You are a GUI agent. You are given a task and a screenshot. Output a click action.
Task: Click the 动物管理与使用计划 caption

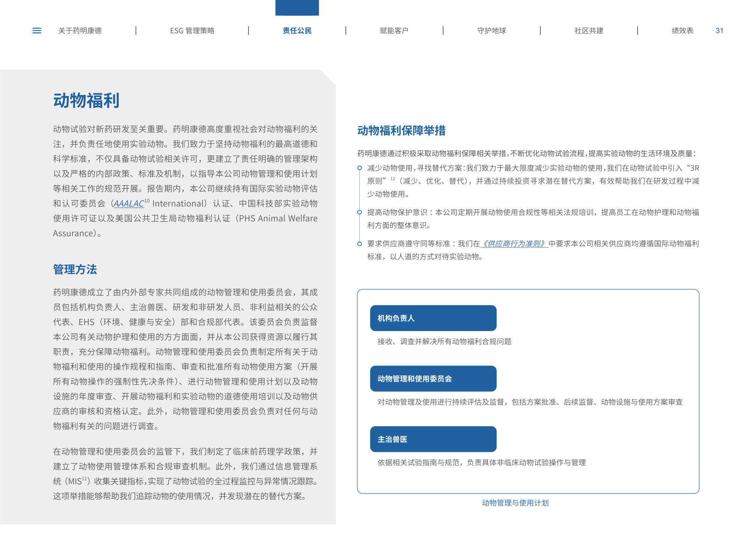[515, 503]
